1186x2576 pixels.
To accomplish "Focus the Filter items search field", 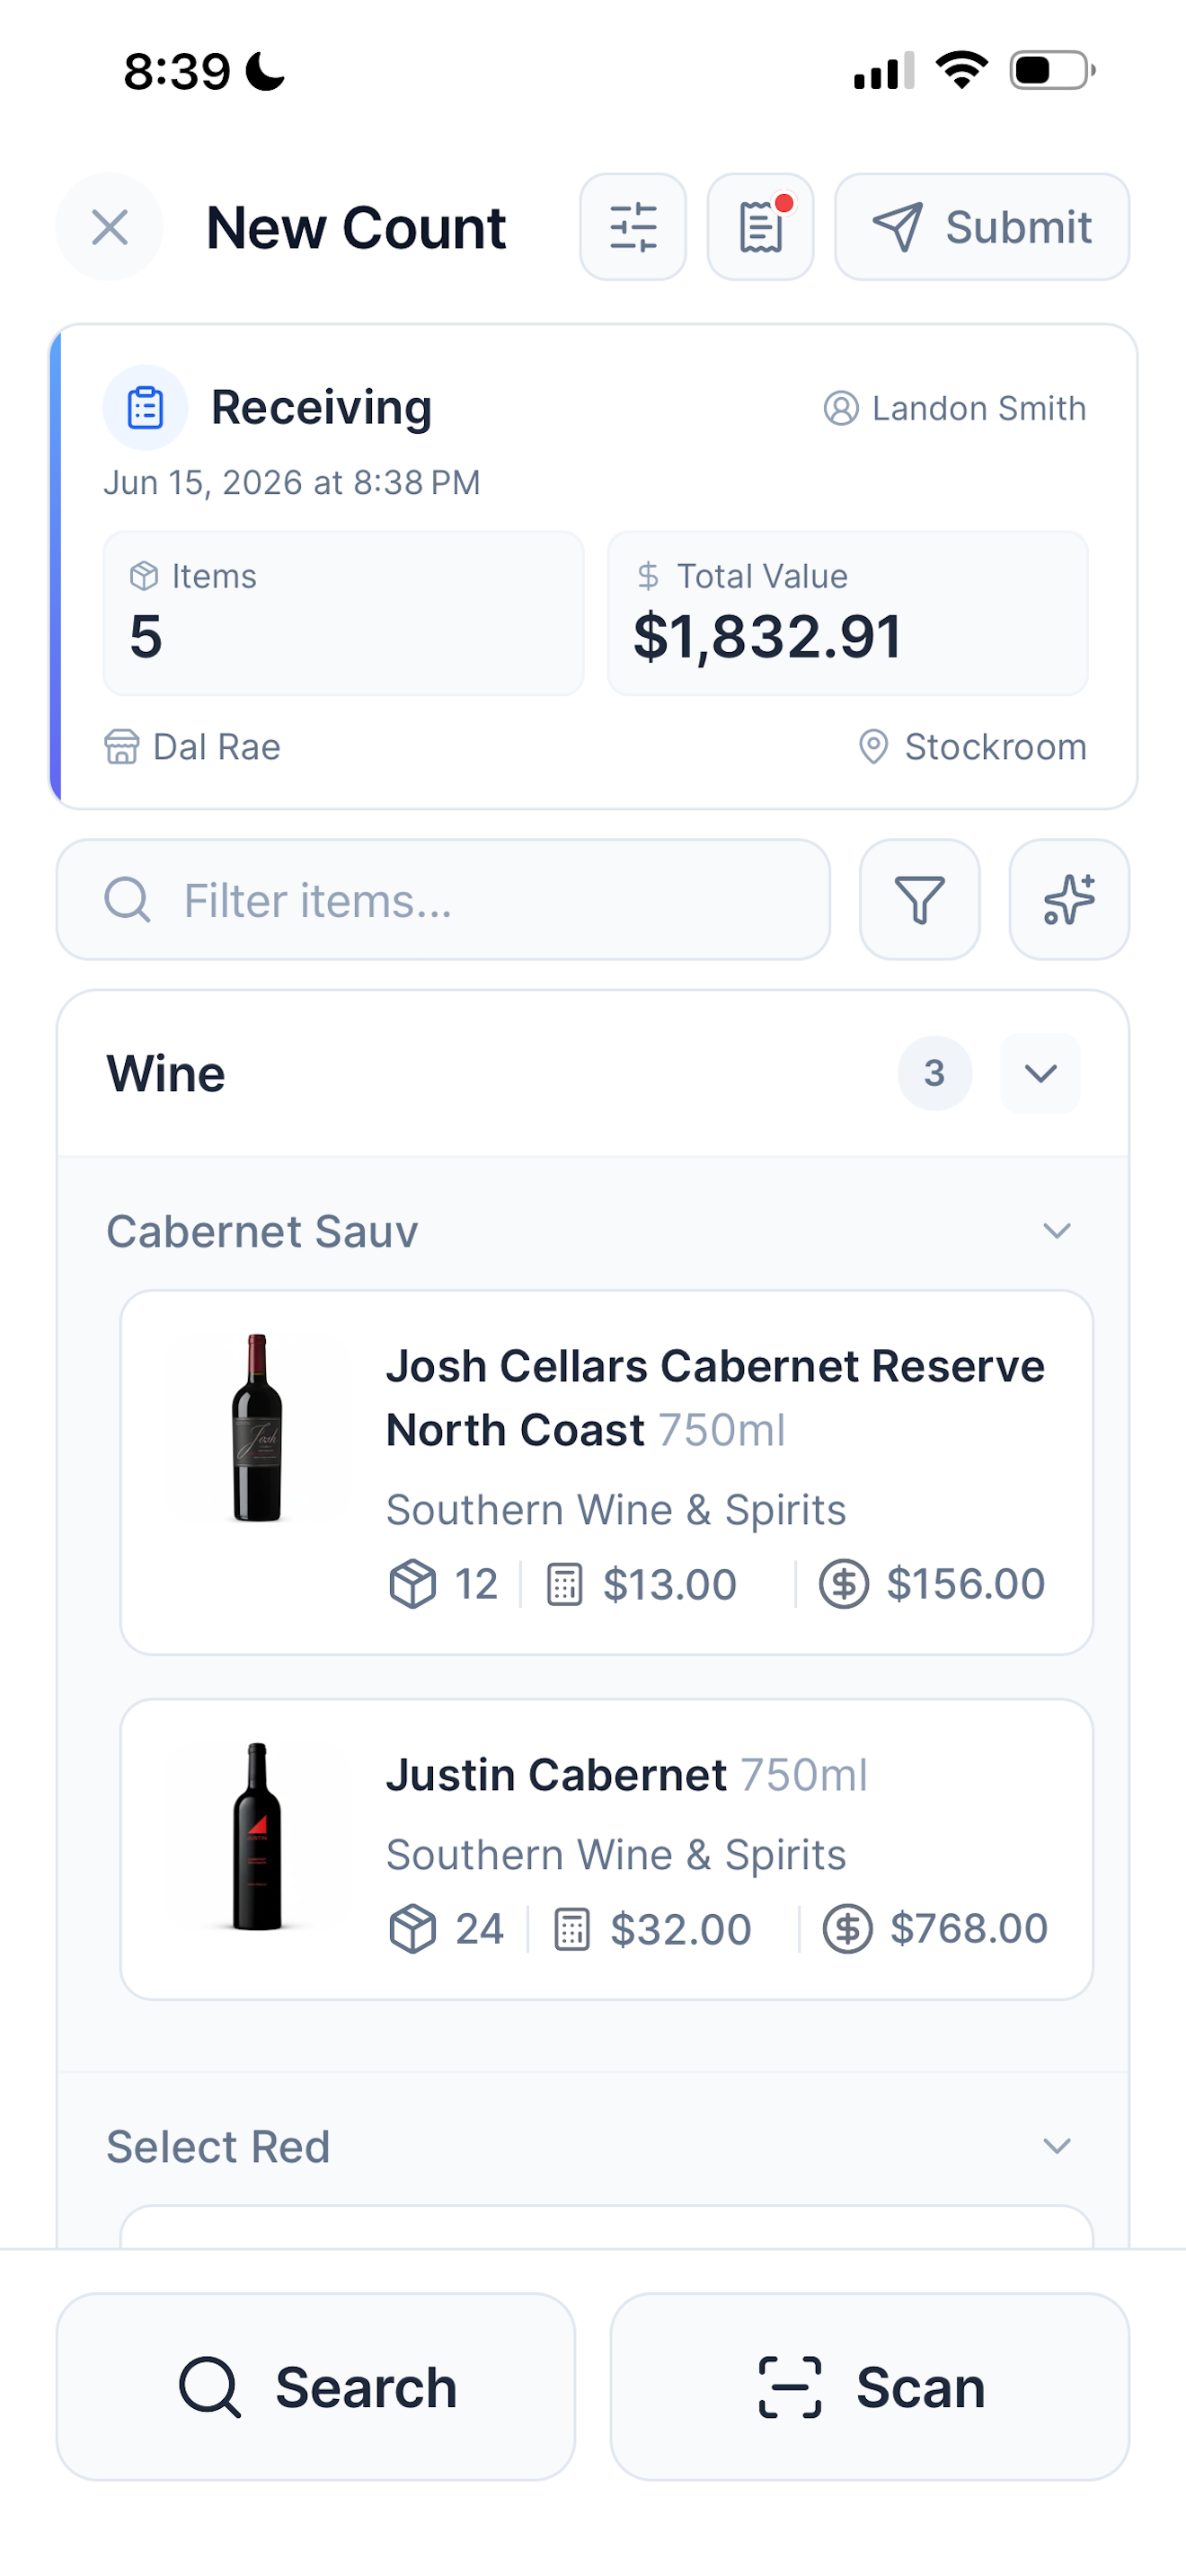I will coord(443,899).
